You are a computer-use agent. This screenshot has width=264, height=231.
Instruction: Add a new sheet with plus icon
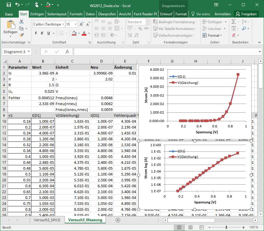point(118,220)
